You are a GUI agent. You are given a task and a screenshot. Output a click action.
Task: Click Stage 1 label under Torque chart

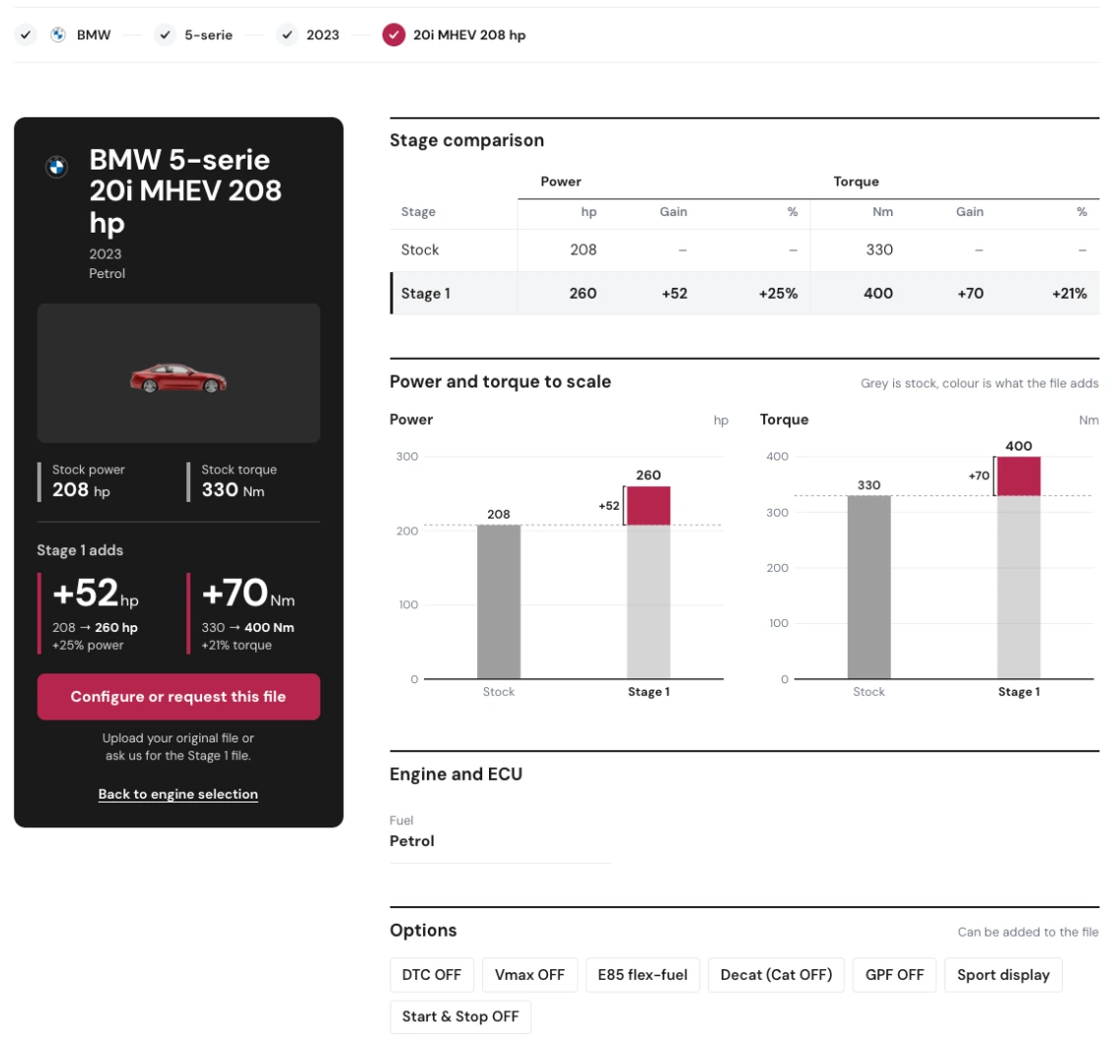[1018, 692]
